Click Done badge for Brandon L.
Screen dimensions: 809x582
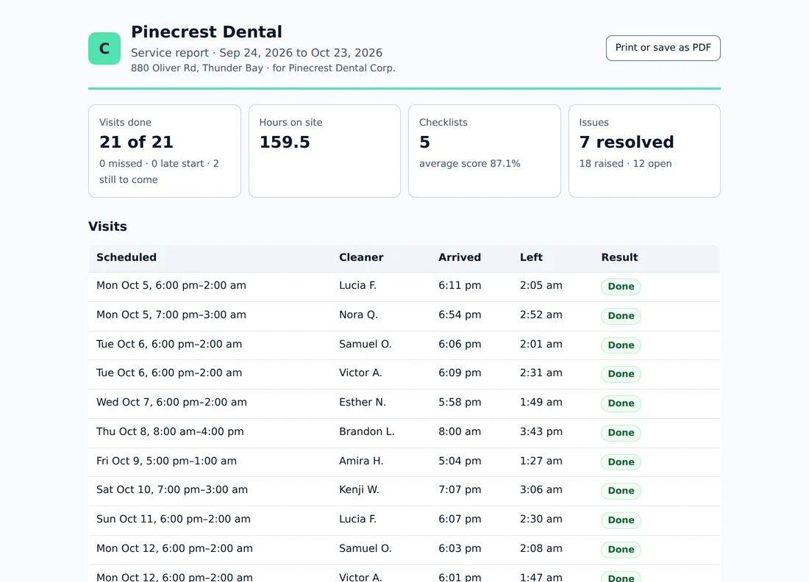[621, 433]
